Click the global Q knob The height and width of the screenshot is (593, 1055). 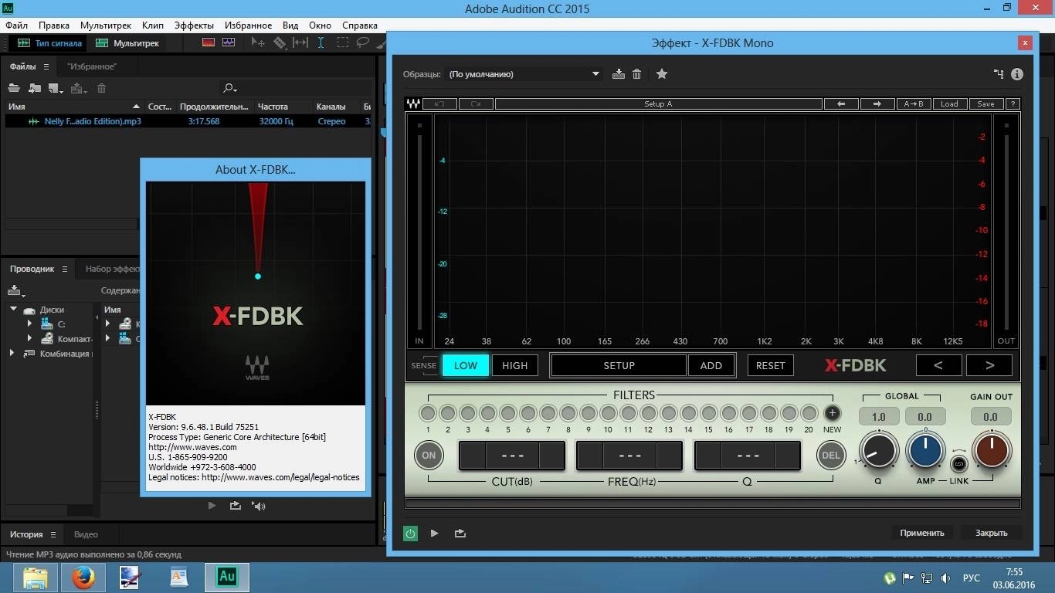tap(878, 451)
